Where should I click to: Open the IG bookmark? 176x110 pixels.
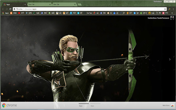(109, 13)
